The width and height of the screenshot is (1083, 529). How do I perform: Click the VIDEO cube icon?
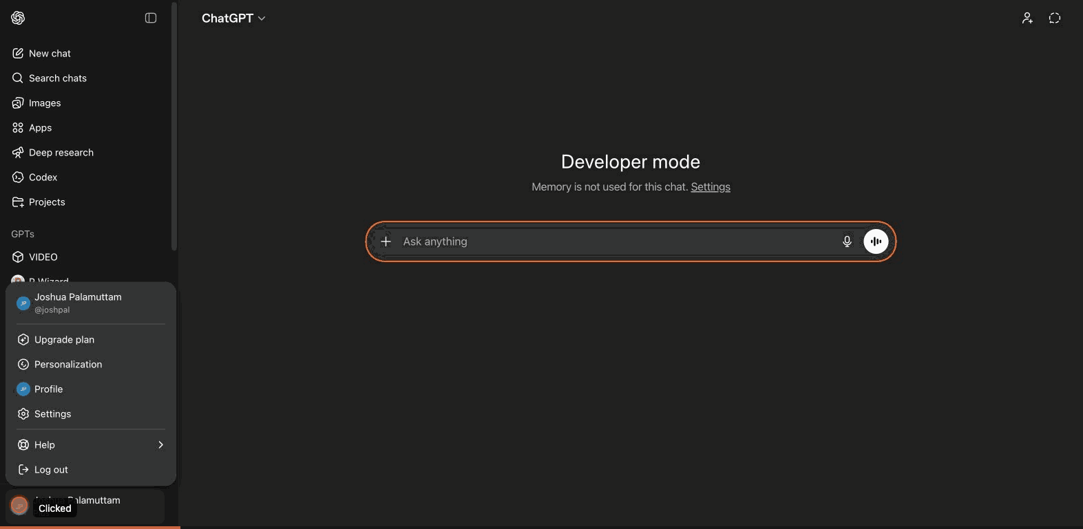[x=18, y=257]
